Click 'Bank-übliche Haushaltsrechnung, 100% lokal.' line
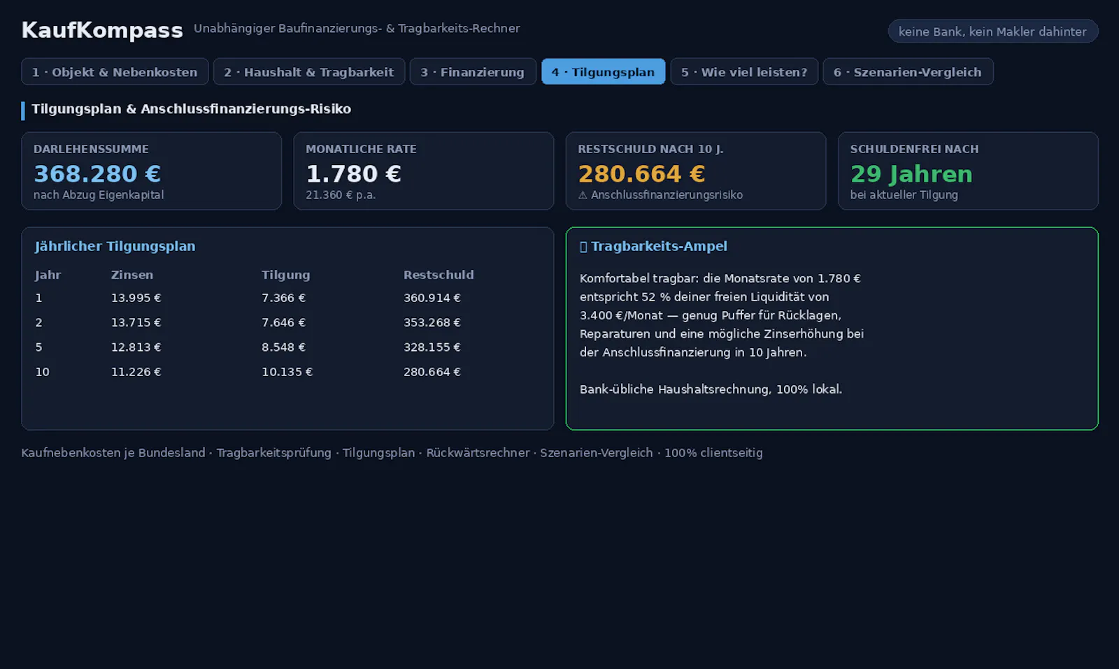This screenshot has height=669, width=1119. [711, 389]
